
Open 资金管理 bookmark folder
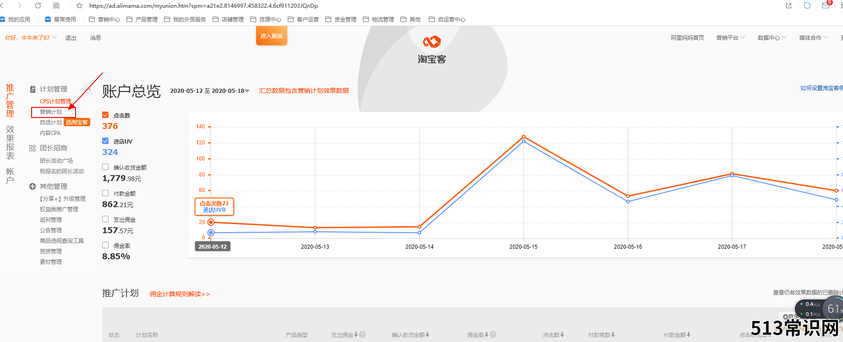[341, 19]
